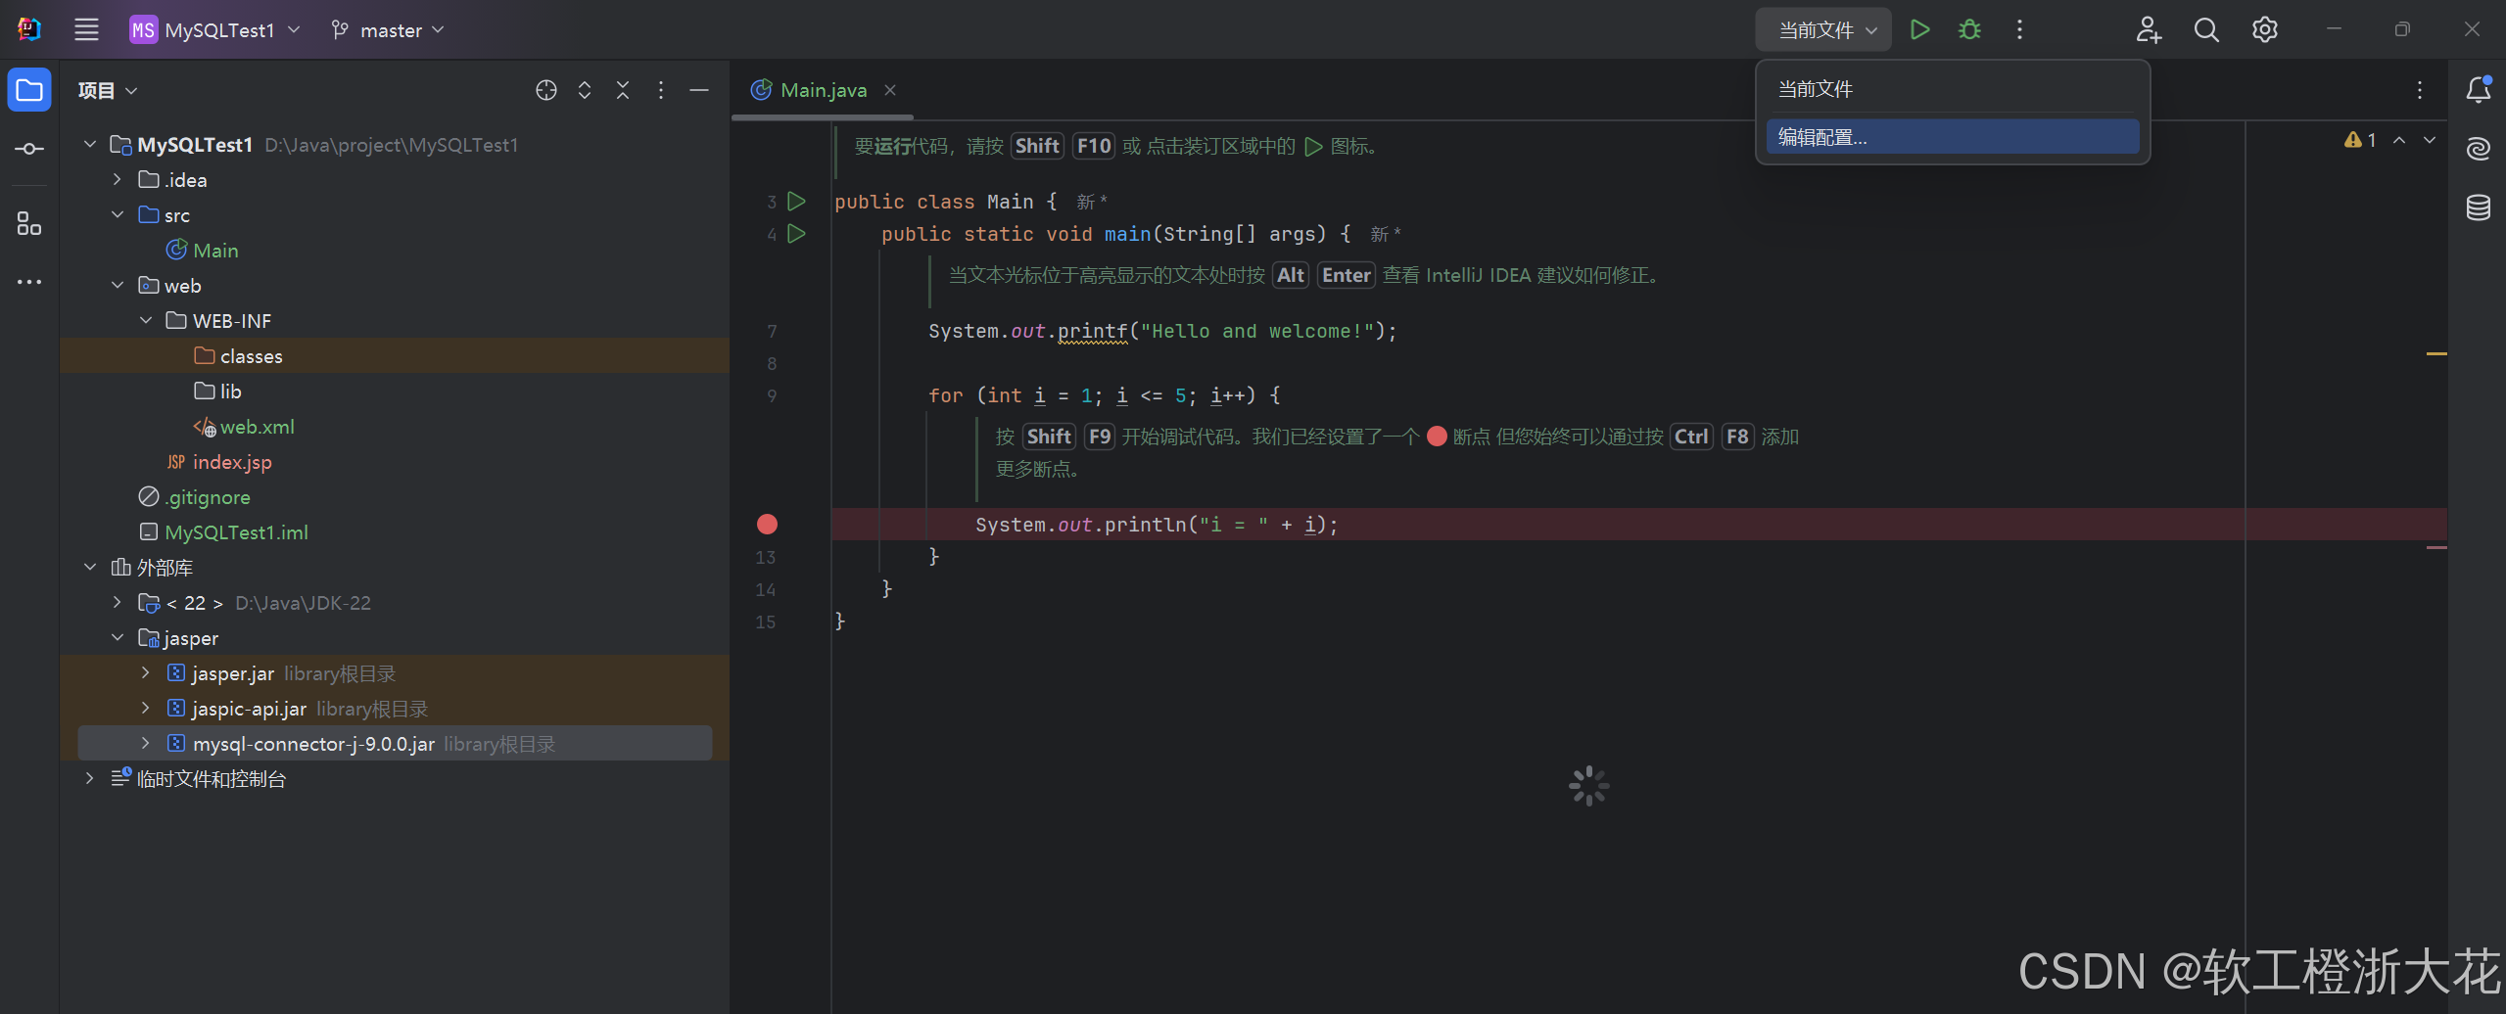Toggle the red breakpoint in the gutter
The height and width of the screenshot is (1014, 2506).
click(767, 525)
